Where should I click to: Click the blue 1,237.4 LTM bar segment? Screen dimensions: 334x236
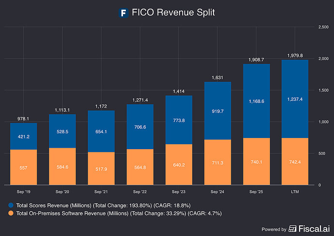pyautogui.click(x=295, y=99)
